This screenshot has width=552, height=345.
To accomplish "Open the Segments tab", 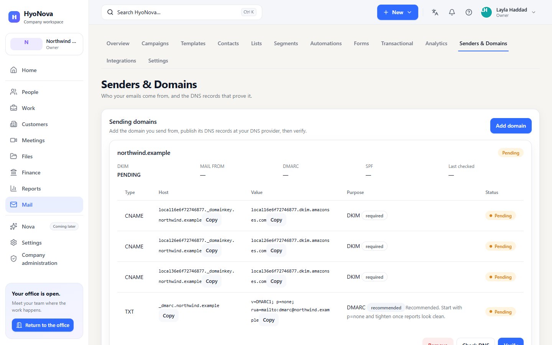I will [286, 43].
